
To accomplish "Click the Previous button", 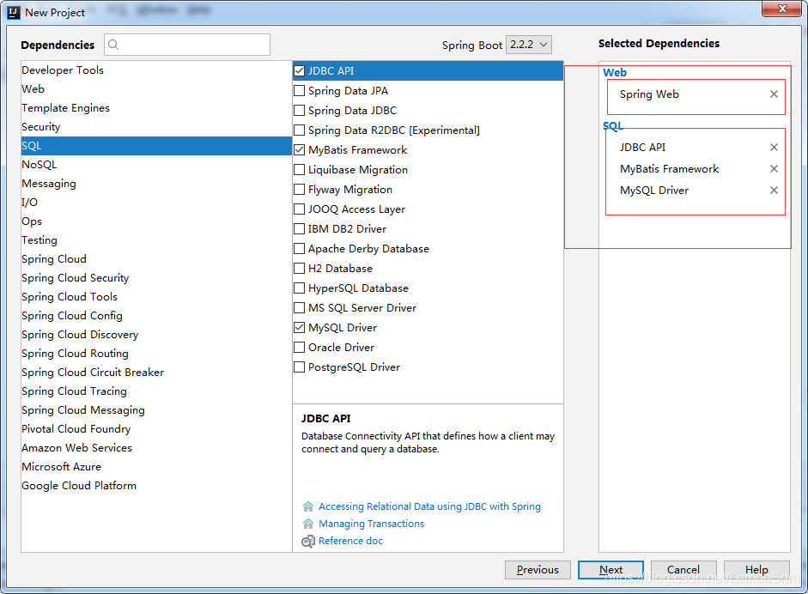I will pos(538,570).
